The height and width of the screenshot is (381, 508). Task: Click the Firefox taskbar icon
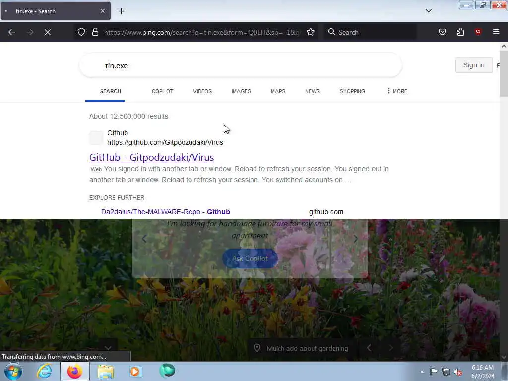(x=75, y=371)
